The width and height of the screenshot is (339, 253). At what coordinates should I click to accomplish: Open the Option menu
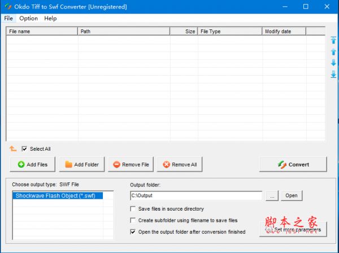click(29, 19)
